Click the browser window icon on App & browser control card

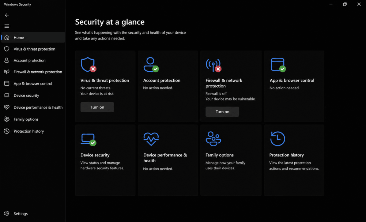(x=278, y=65)
